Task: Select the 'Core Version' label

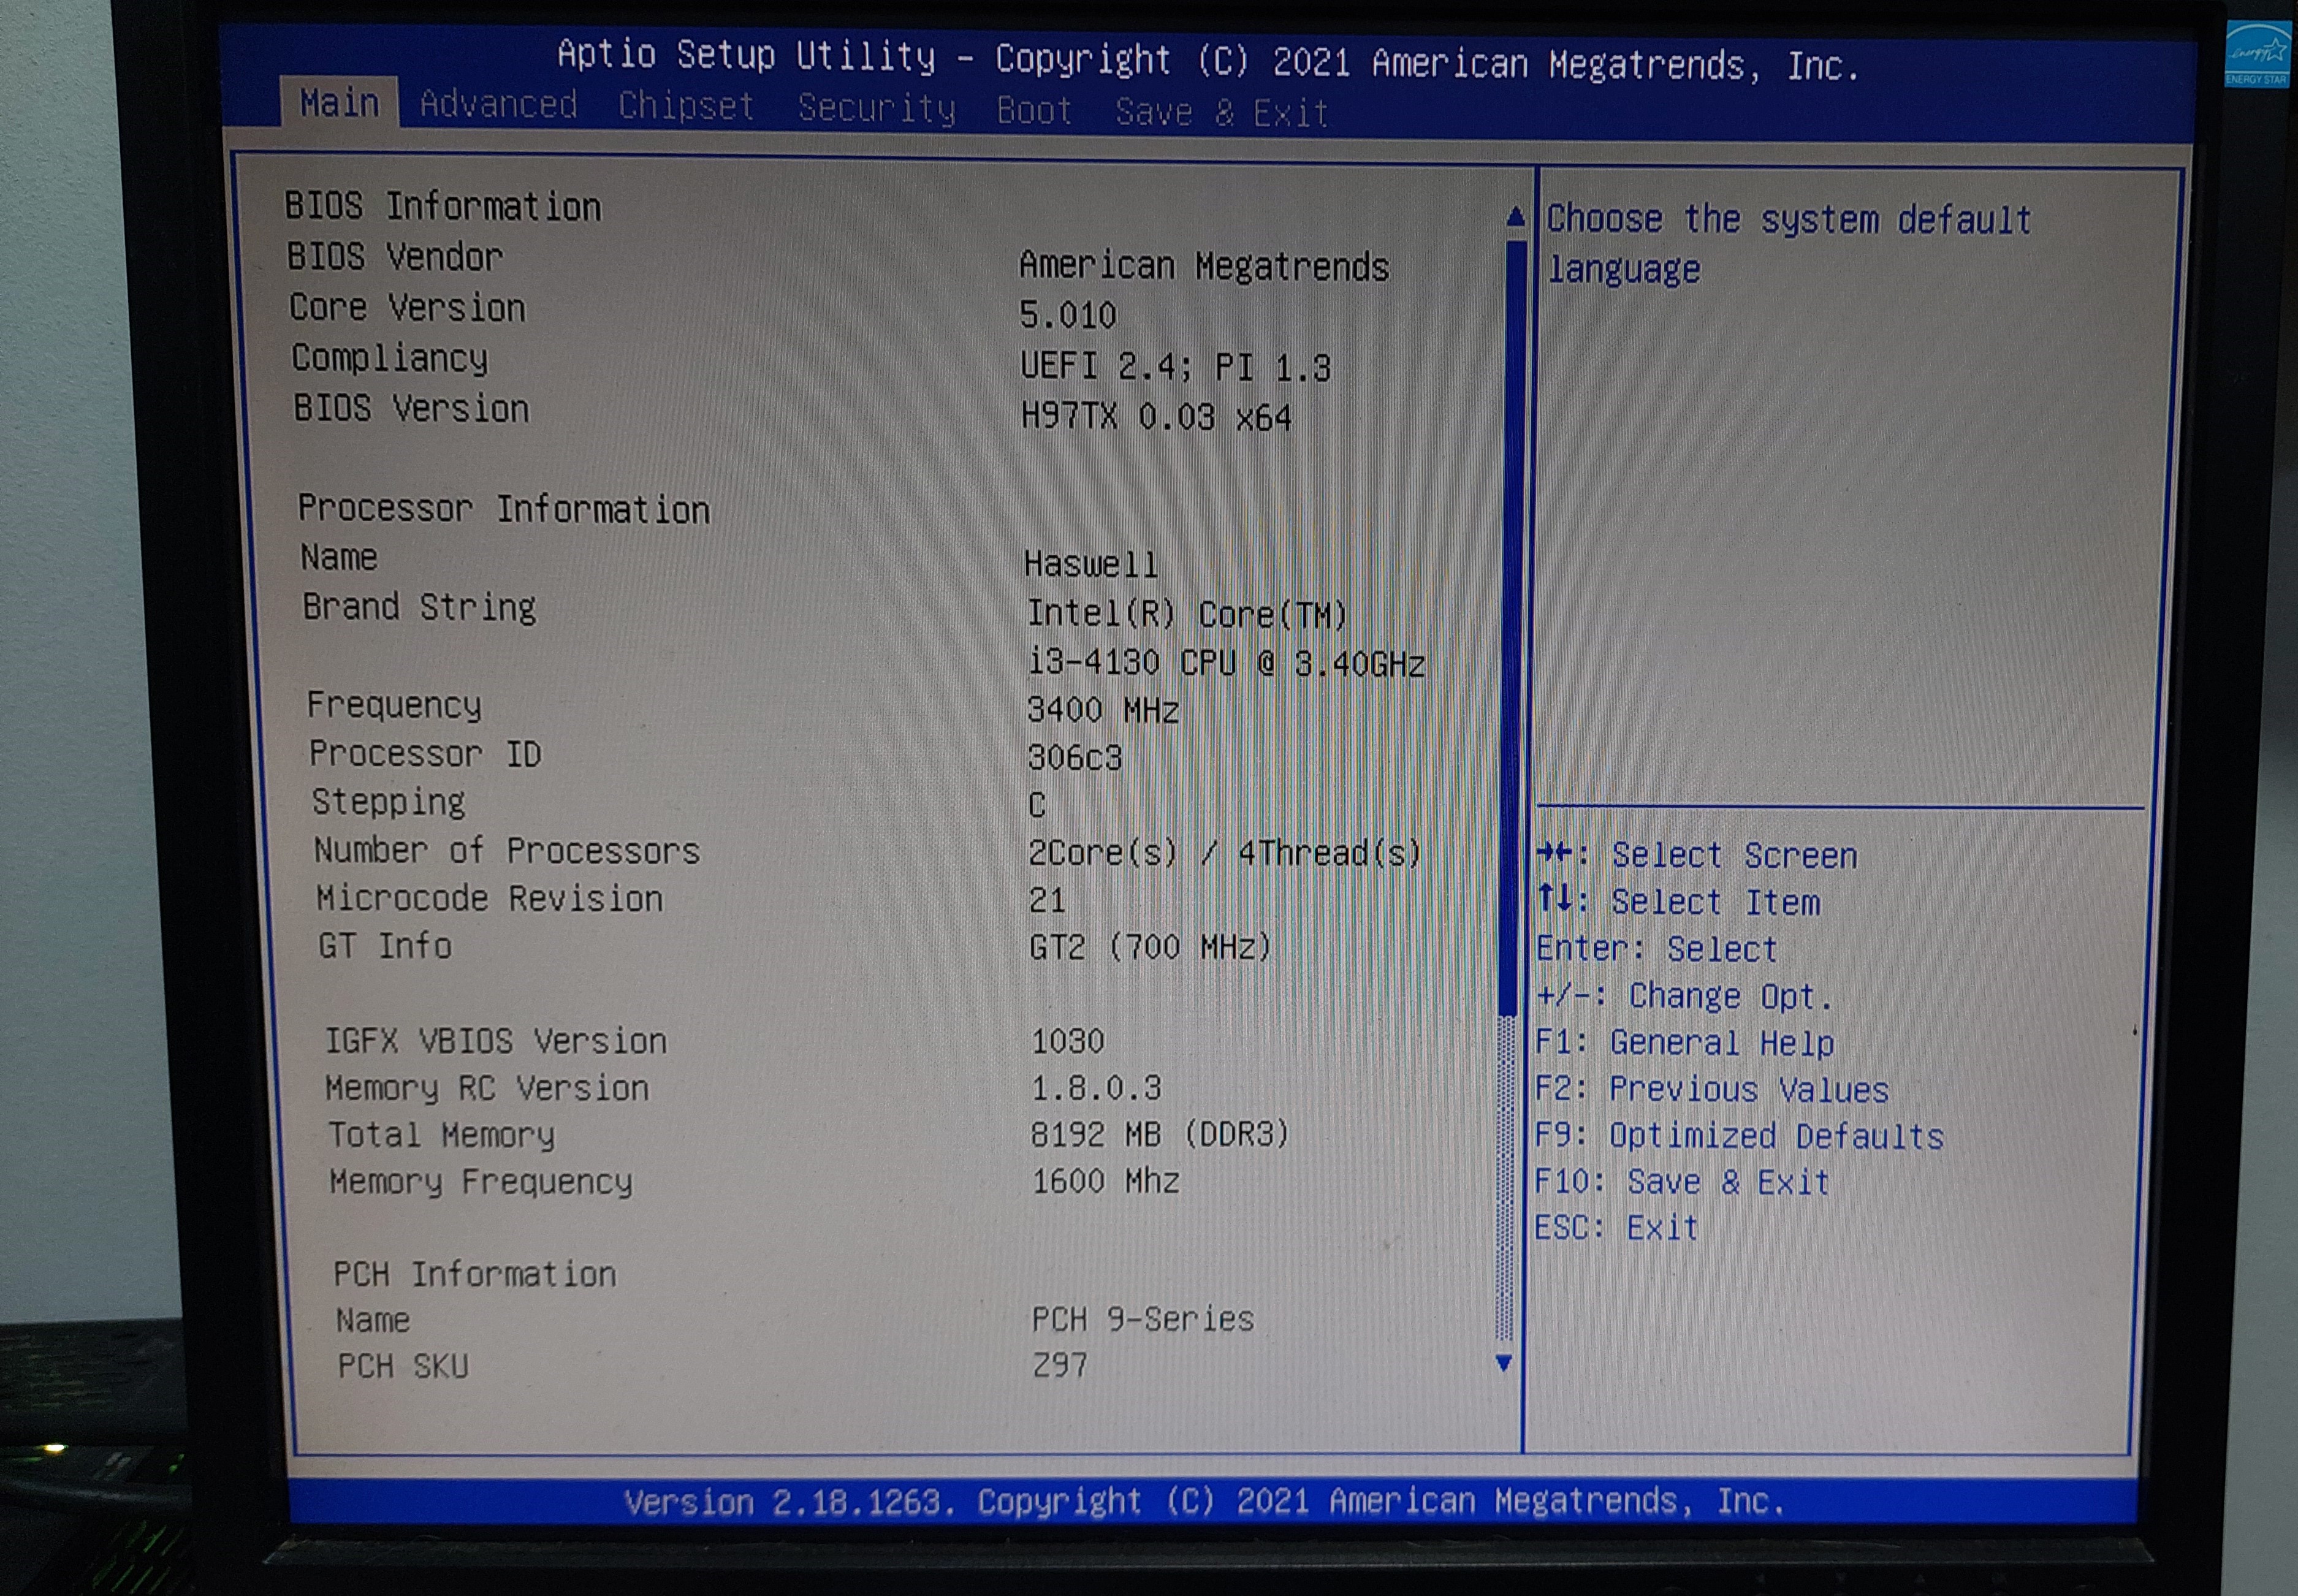Action: (408, 307)
